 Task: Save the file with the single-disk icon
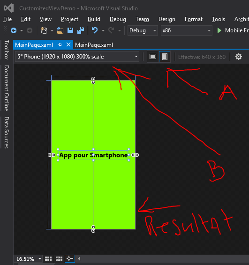(x=70, y=30)
